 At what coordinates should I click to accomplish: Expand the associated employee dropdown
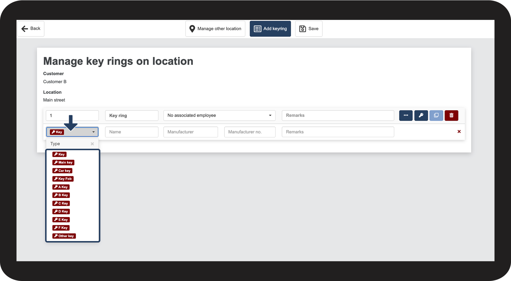[219, 115]
